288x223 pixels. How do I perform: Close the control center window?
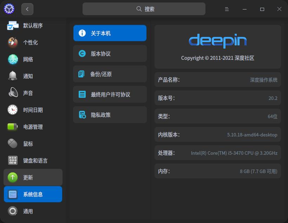click(279, 9)
